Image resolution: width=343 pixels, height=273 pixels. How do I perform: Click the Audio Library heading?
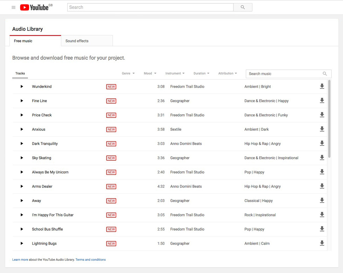[28, 29]
